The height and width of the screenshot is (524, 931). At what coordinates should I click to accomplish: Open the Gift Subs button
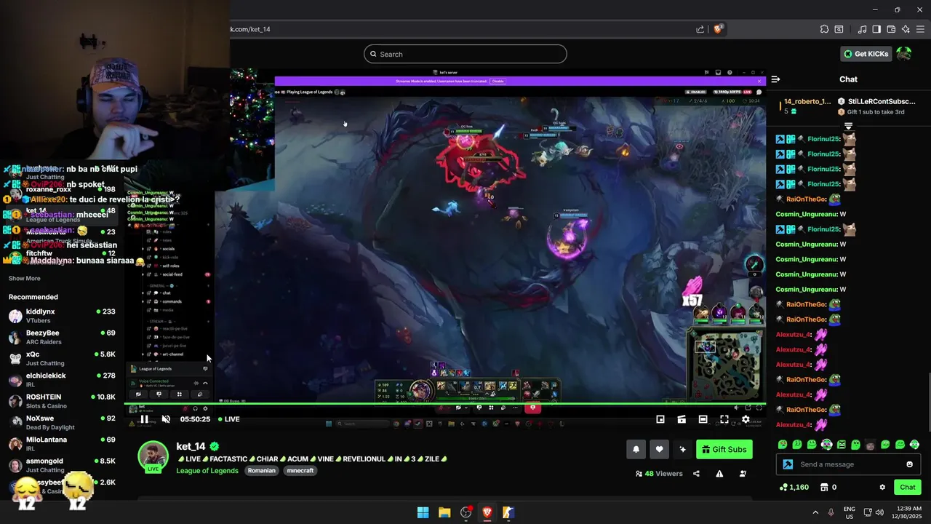[724, 449]
